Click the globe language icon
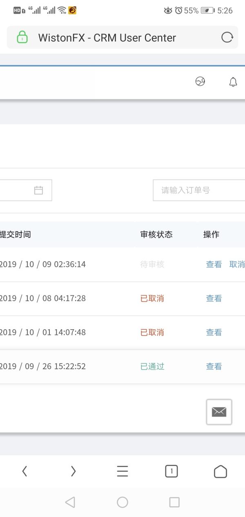The height and width of the screenshot is (517, 245). pos(200,82)
